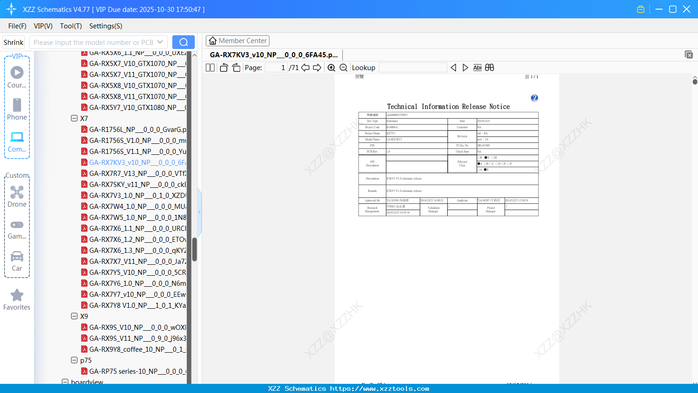Screen dimensions: 698x393
Task: Open GA-RX7SKY_v11_NP file
Action: click(134, 184)
